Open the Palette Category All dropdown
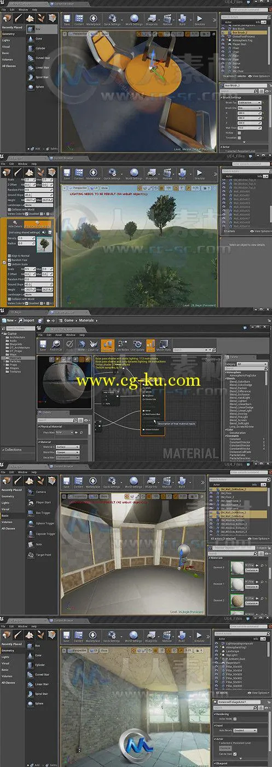 [x=253, y=364]
